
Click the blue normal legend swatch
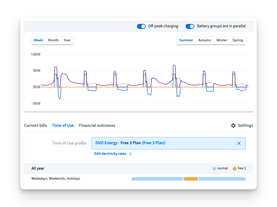point(214,169)
